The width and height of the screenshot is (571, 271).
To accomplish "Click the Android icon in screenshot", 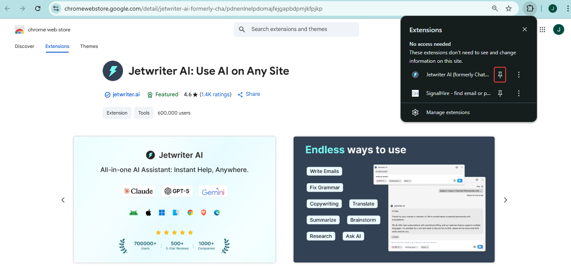I will (134, 212).
